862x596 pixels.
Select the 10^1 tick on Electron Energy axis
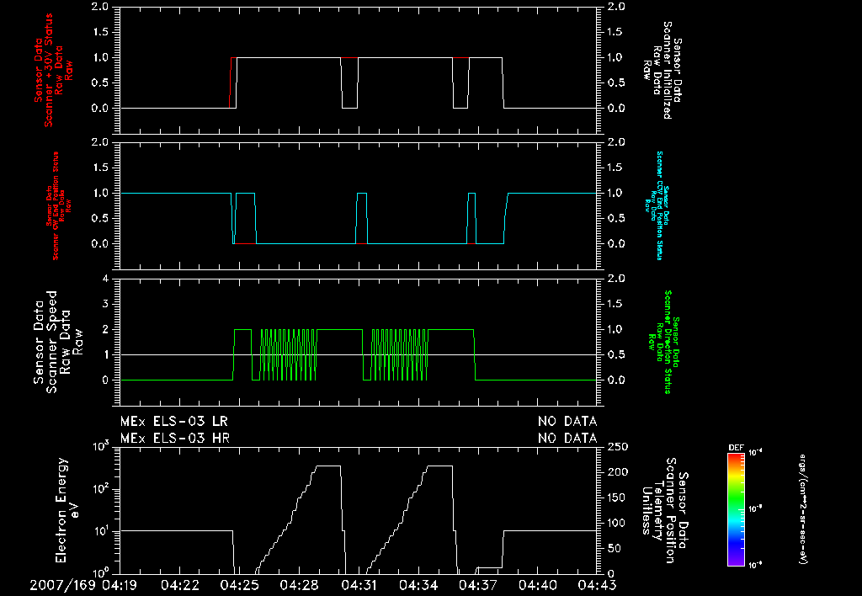pos(101,531)
